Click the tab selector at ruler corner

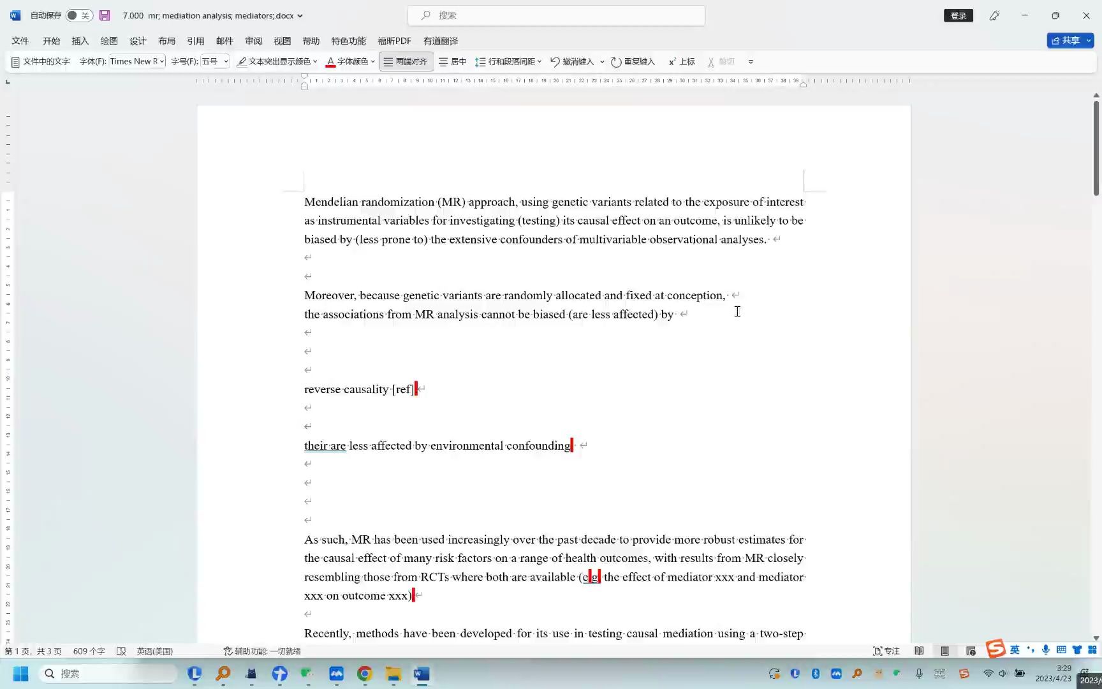(x=8, y=82)
